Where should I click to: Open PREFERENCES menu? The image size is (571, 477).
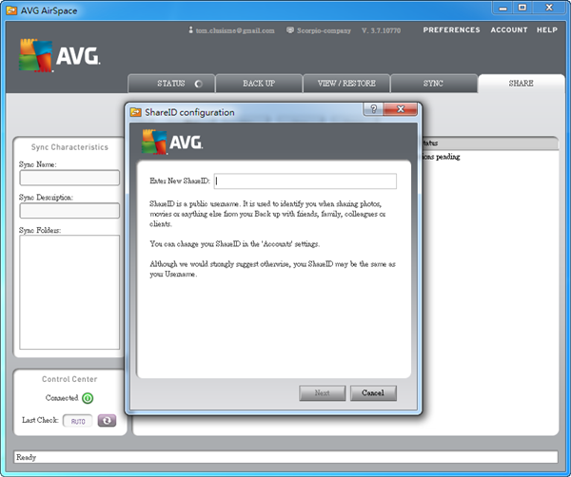point(451,29)
